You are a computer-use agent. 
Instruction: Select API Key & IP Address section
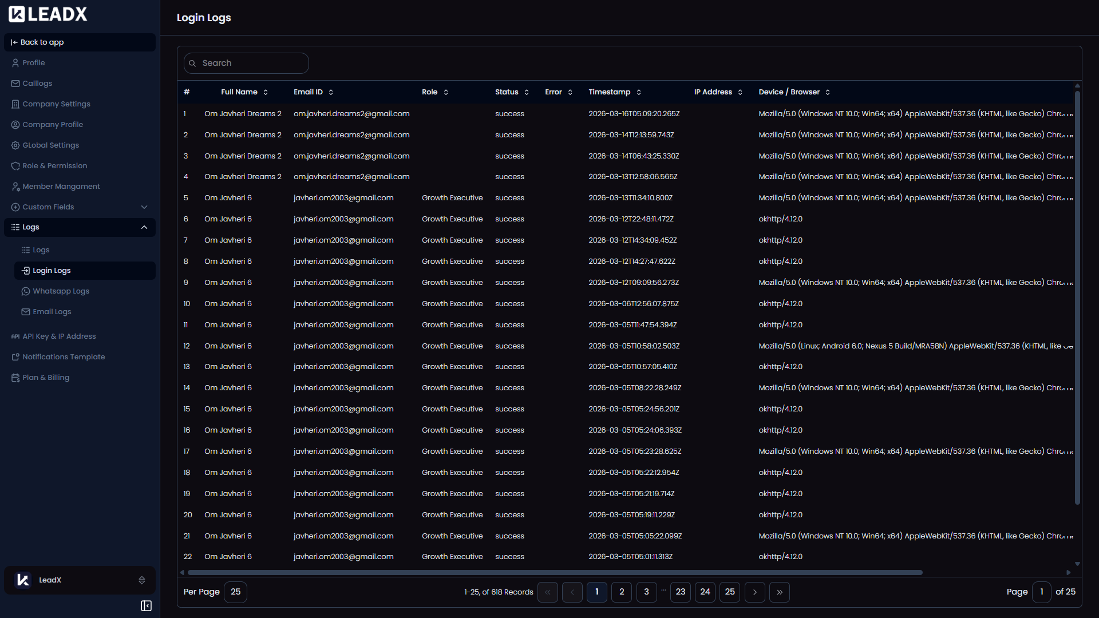(59, 336)
